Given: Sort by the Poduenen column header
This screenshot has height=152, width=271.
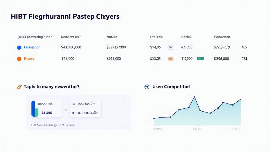Looking at the screenshot, I should (222, 37).
